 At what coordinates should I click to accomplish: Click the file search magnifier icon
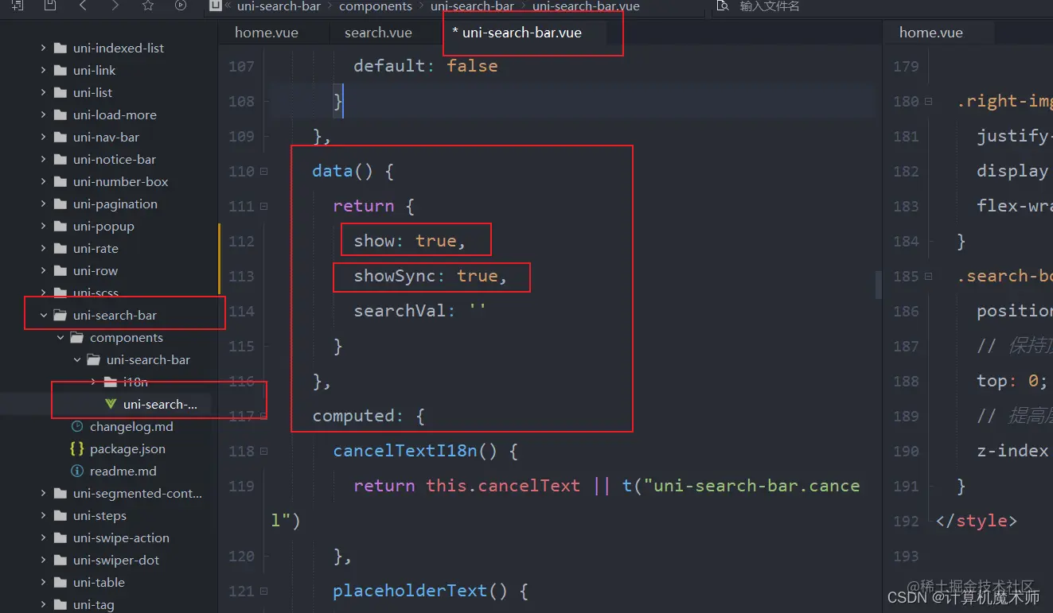(x=723, y=6)
